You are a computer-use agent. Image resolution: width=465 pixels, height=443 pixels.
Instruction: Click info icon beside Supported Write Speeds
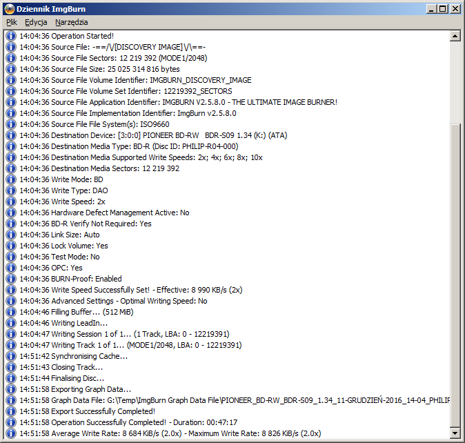click(10, 157)
